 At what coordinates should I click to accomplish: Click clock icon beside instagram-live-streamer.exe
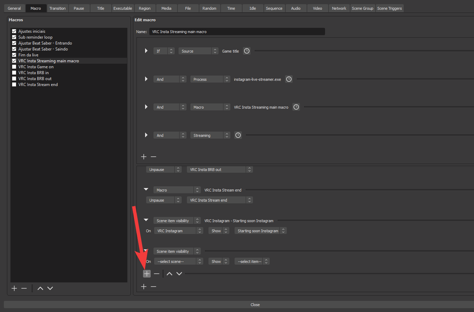[x=289, y=79]
